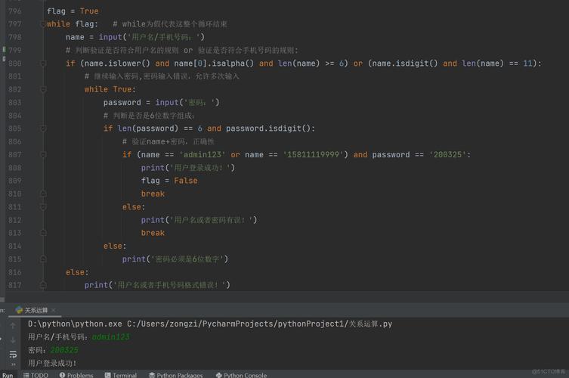Image resolution: width=569 pixels, height=378 pixels.
Task: Open the Terminal tab
Action: (x=120, y=375)
